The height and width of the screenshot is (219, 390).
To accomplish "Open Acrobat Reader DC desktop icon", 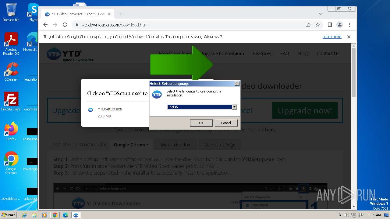I will click(x=11, y=44).
